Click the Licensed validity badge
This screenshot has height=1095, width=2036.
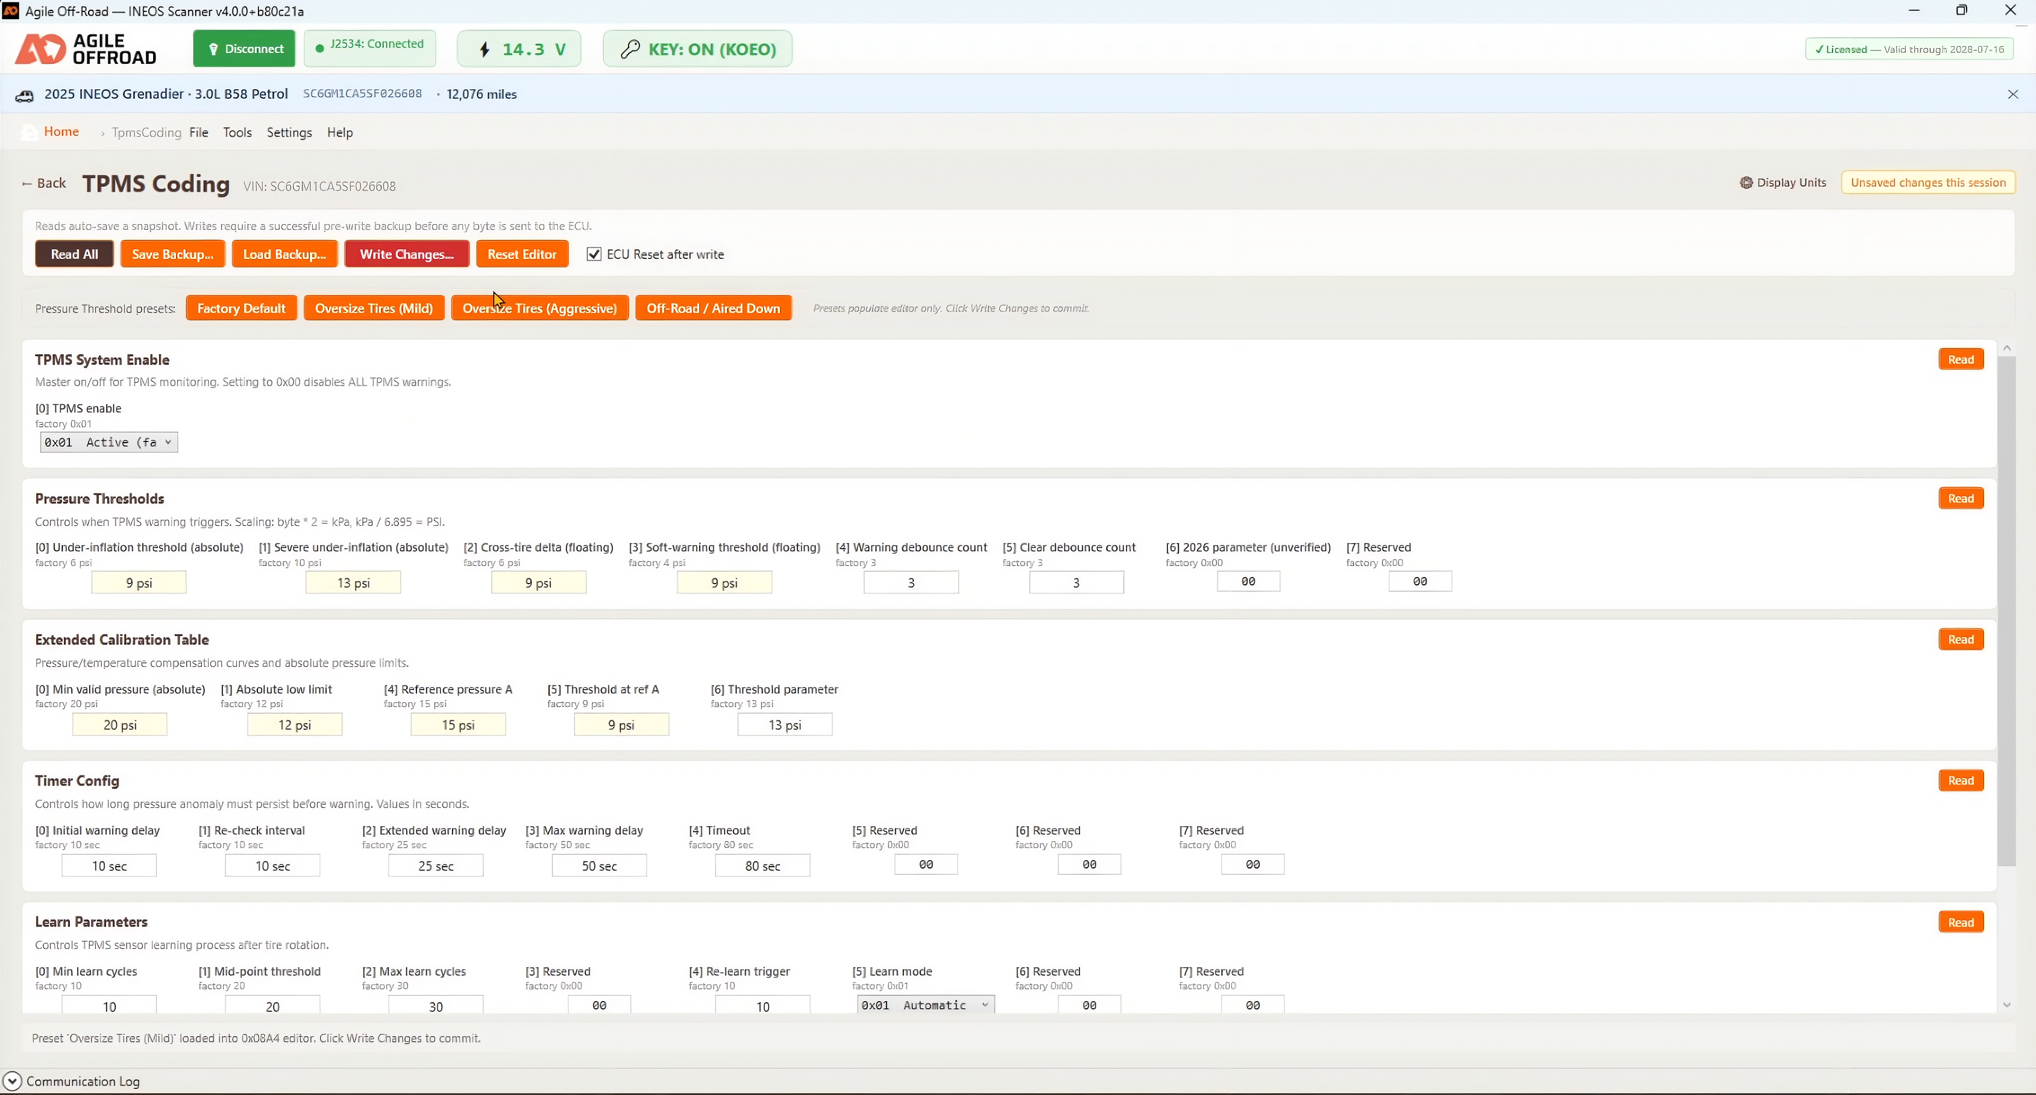[x=1909, y=49]
